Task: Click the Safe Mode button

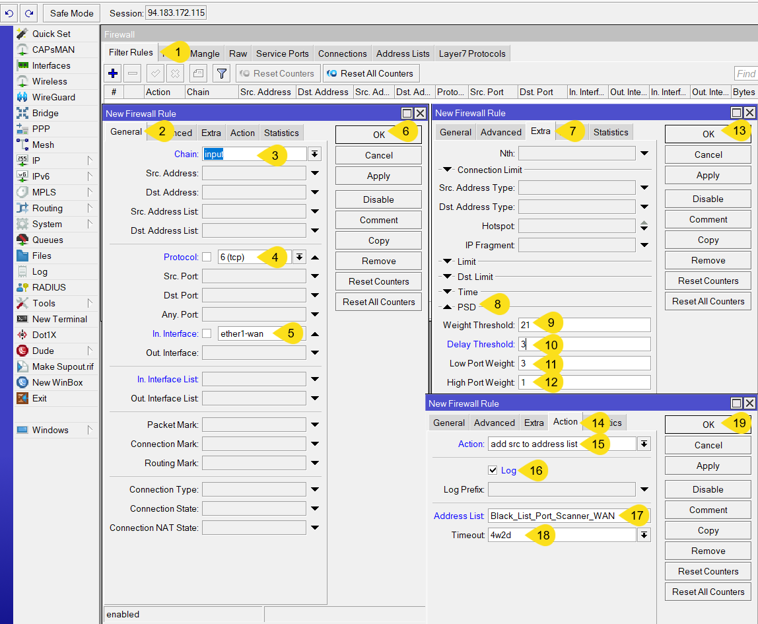Action: pos(71,13)
